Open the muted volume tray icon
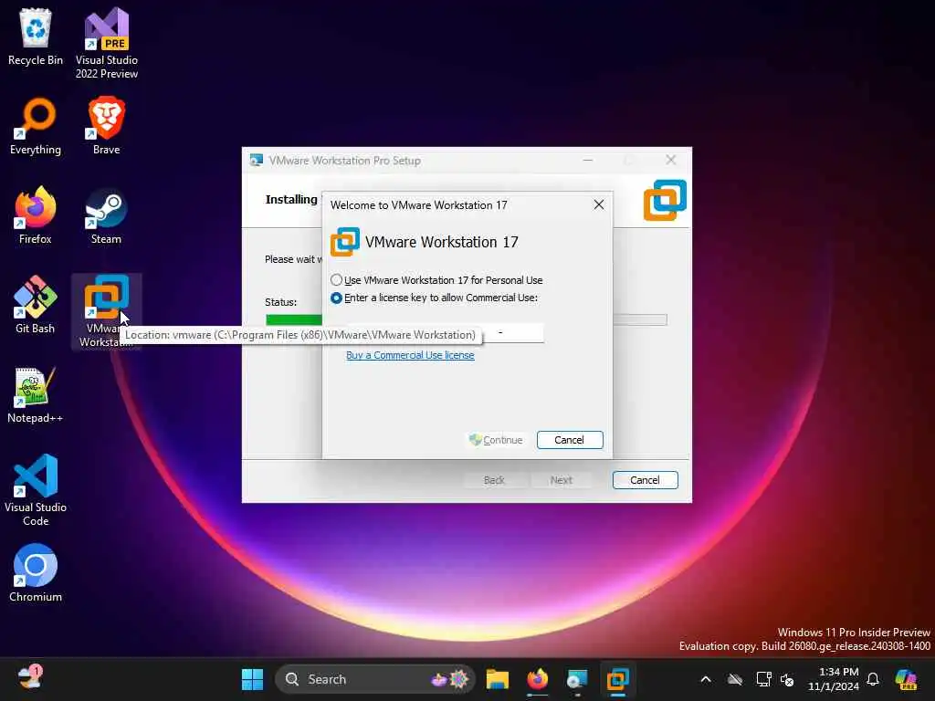This screenshot has width=935, height=701. click(787, 679)
